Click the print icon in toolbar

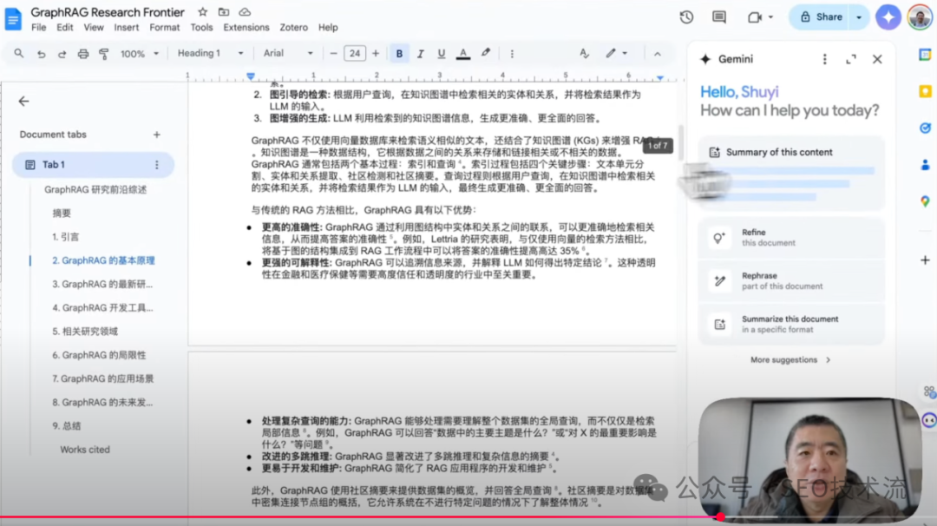83,54
